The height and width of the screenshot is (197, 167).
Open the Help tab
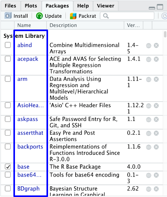(x=83, y=6)
